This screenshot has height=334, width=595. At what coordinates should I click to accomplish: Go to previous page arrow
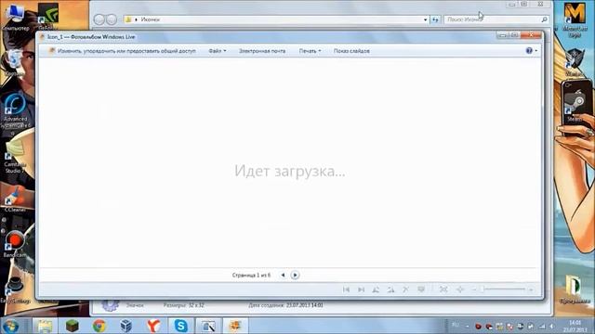283,275
